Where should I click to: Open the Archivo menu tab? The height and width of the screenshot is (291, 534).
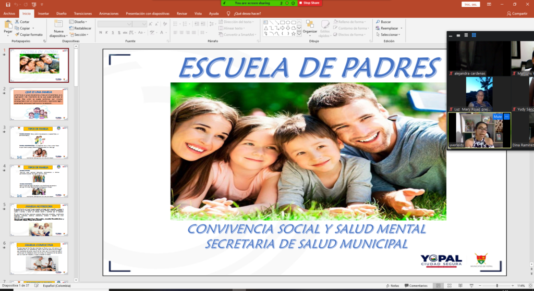tap(9, 14)
